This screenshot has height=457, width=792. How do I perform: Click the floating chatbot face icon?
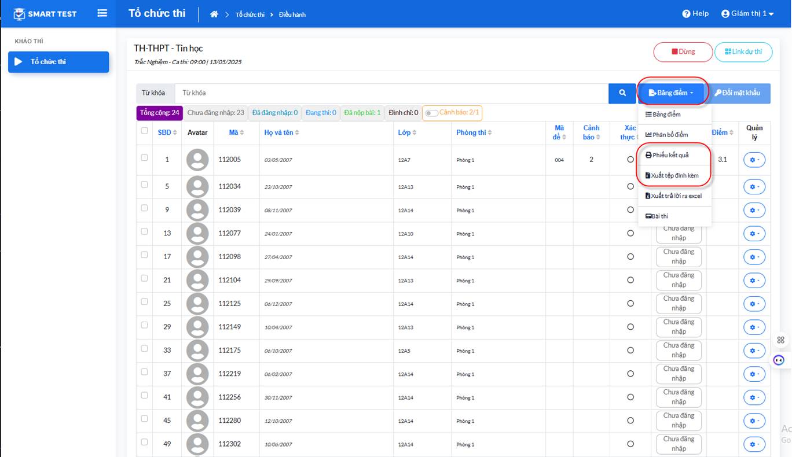[x=779, y=360]
